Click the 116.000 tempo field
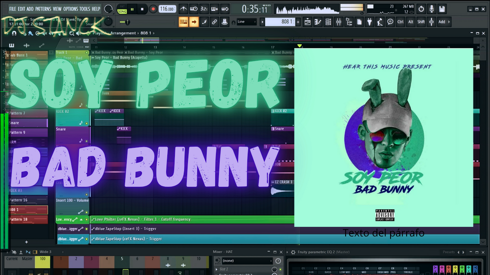Screen dimensions: 490x275 [x=167, y=9]
